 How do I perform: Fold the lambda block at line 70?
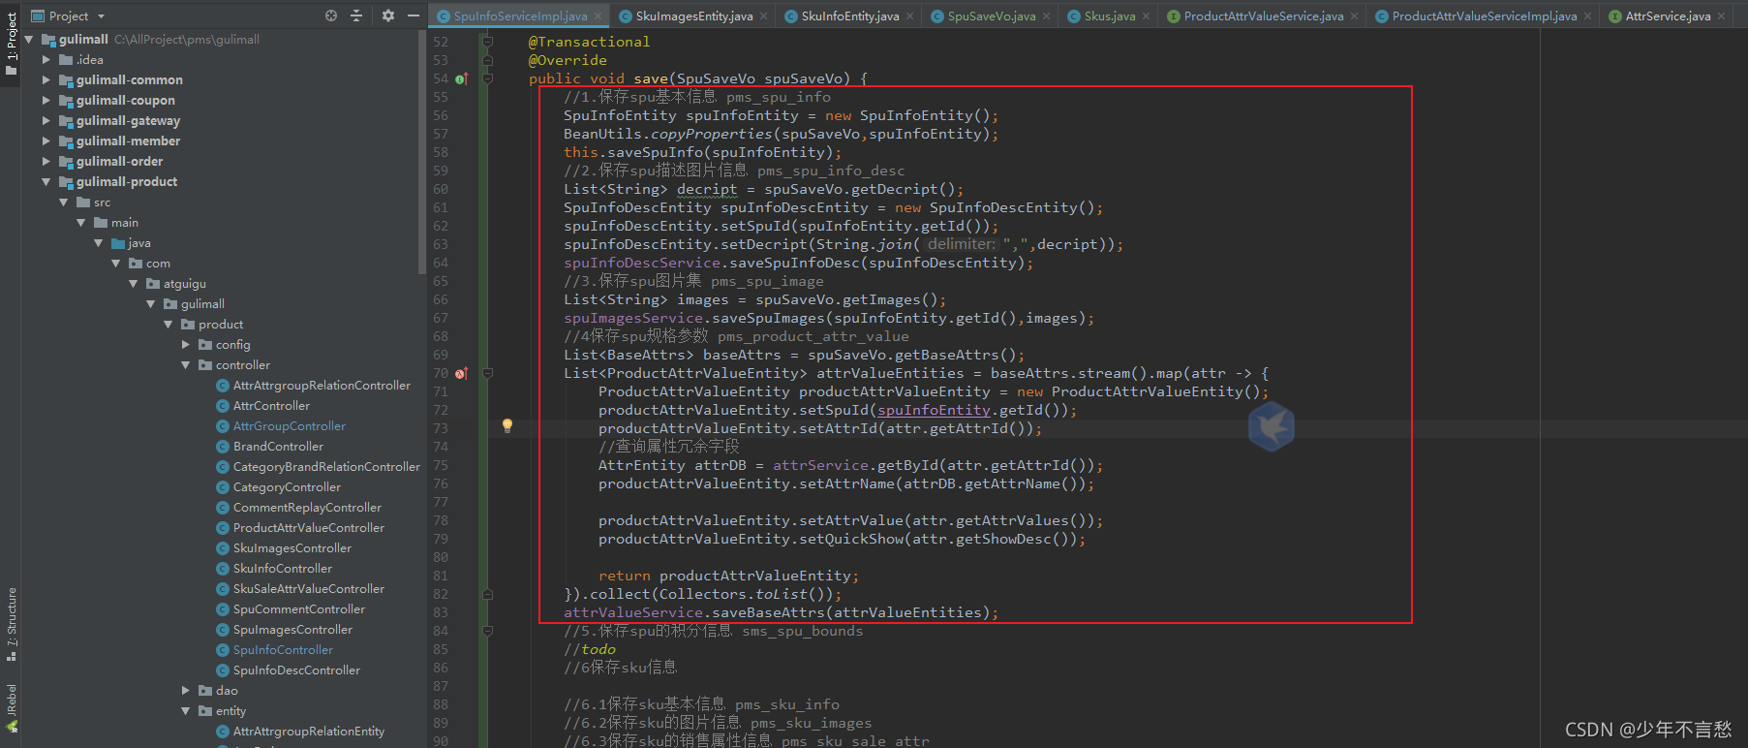[488, 373]
